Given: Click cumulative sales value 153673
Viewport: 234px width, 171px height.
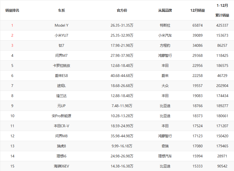Looking at the screenshot, I should coord(222,35).
